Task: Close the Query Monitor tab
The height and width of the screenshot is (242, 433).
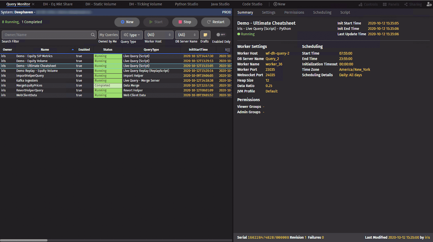Action: [x=33, y=4]
